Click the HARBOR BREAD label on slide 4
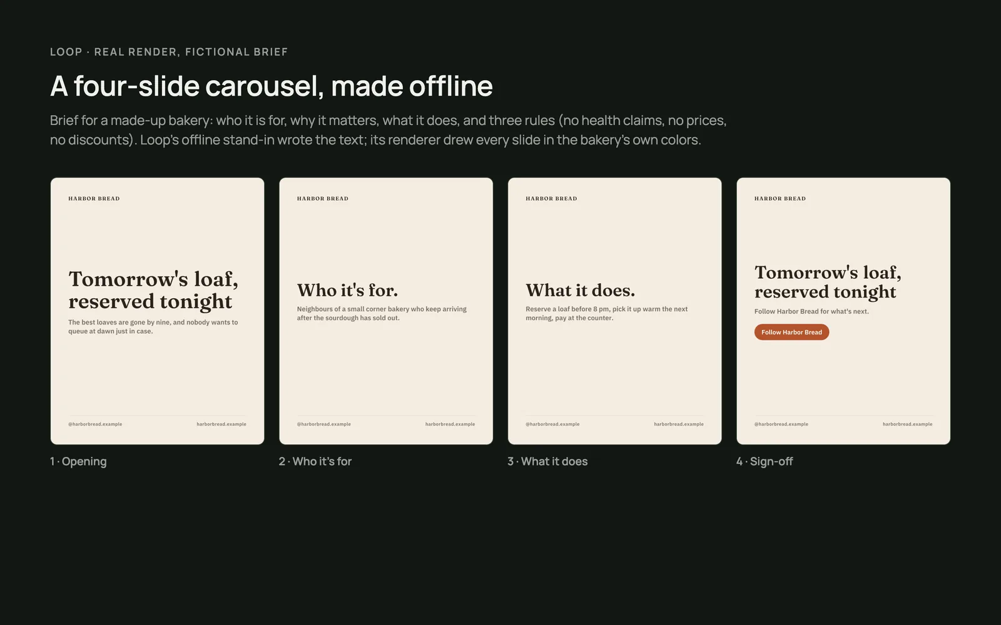 [780, 199]
